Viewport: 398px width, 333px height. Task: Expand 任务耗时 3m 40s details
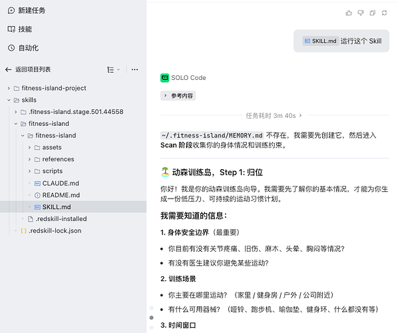274,116
